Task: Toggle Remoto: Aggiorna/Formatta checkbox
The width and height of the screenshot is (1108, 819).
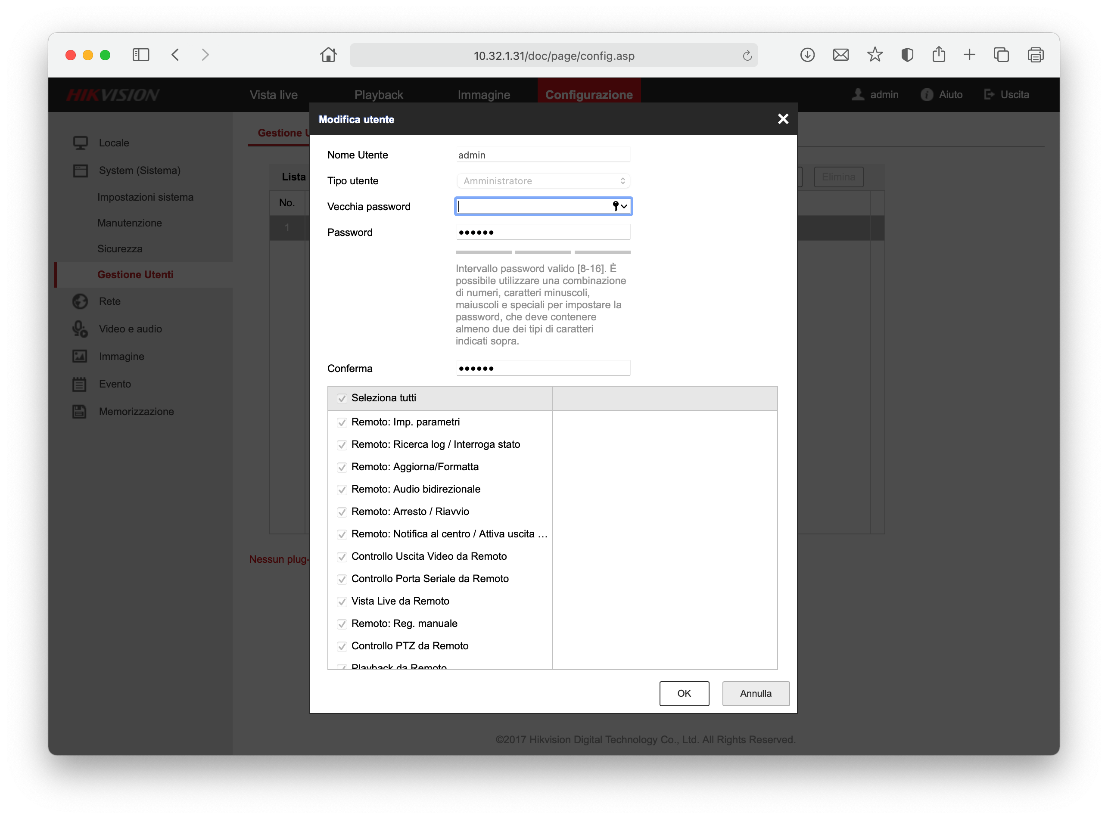Action: pyautogui.click(x=342, y=467)
